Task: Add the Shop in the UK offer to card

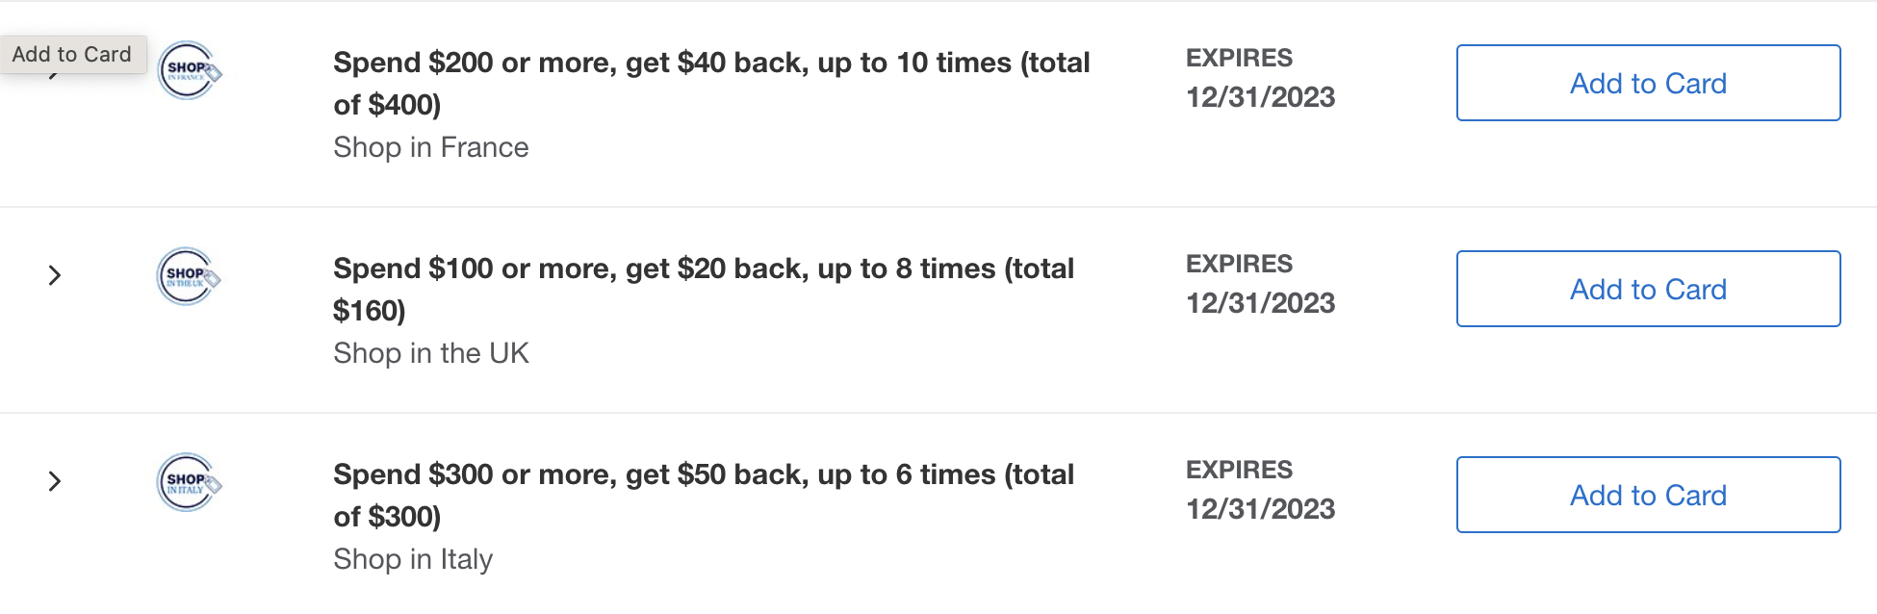Action: pyautogui.click(x=1647, y=290)
